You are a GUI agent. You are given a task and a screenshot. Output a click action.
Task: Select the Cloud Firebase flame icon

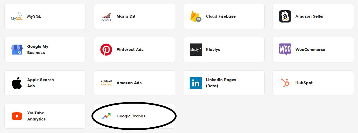point(196,16)
